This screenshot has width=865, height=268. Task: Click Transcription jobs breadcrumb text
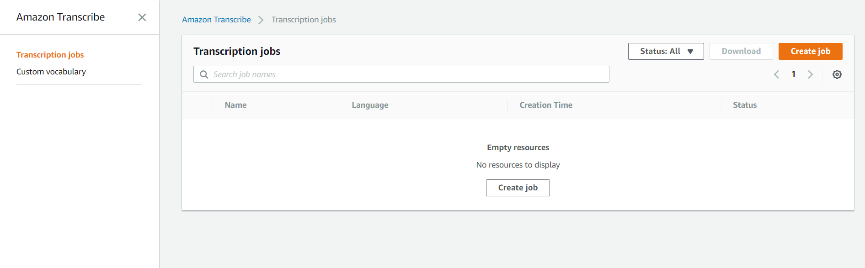tap(304, 20)
